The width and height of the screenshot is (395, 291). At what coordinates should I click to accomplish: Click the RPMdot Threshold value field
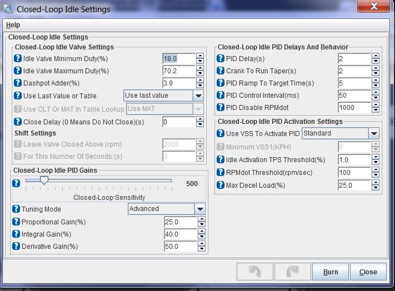pyautogui.click(x=354, y=173)
